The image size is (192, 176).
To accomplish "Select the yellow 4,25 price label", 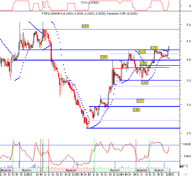I will pyautogui.click(x=154, y=48).
